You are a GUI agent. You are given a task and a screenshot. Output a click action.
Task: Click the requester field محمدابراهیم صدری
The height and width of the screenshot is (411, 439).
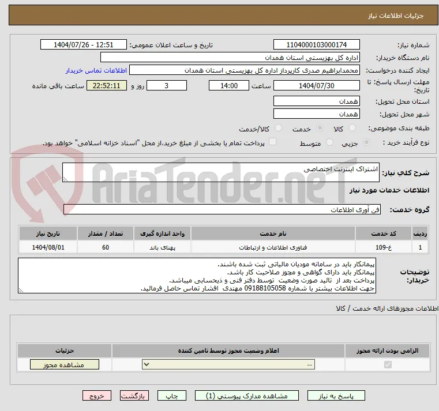point(244,70)
